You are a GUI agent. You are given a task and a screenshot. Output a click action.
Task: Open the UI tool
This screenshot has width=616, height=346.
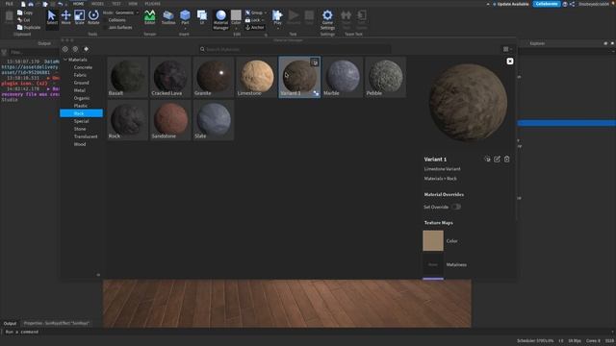(x=202, y=17)
